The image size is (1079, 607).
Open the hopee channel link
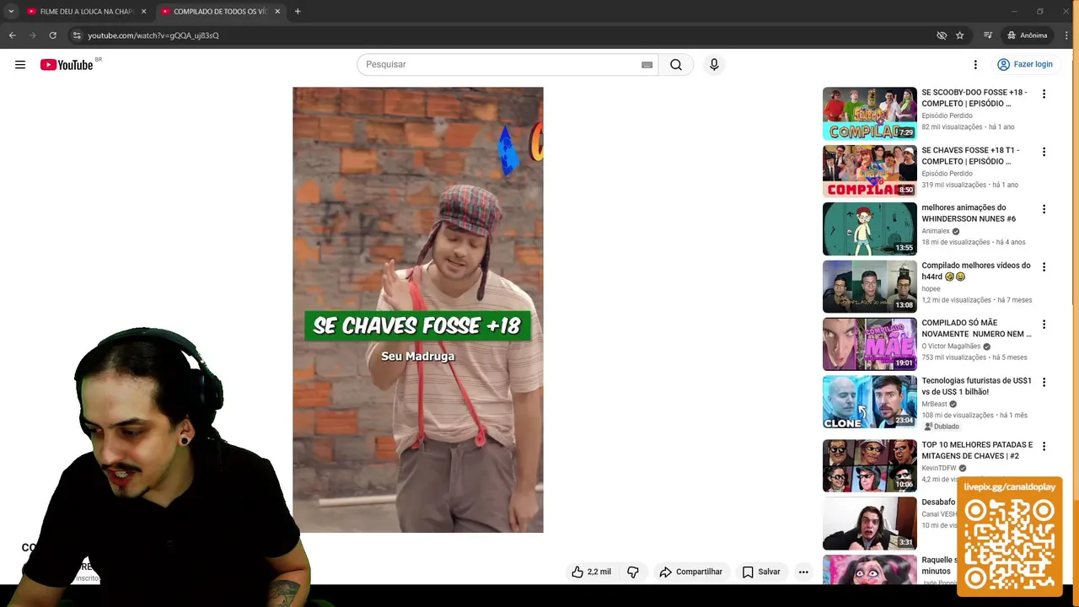click(x=931, y=288)
